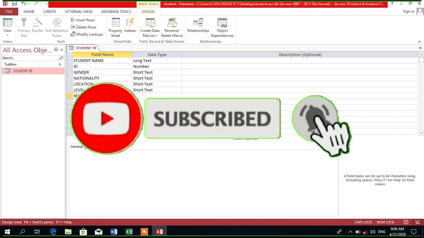Click Long Text data type cell
Viewport: 424px width, 238px height.
click(x=157, y=60)
